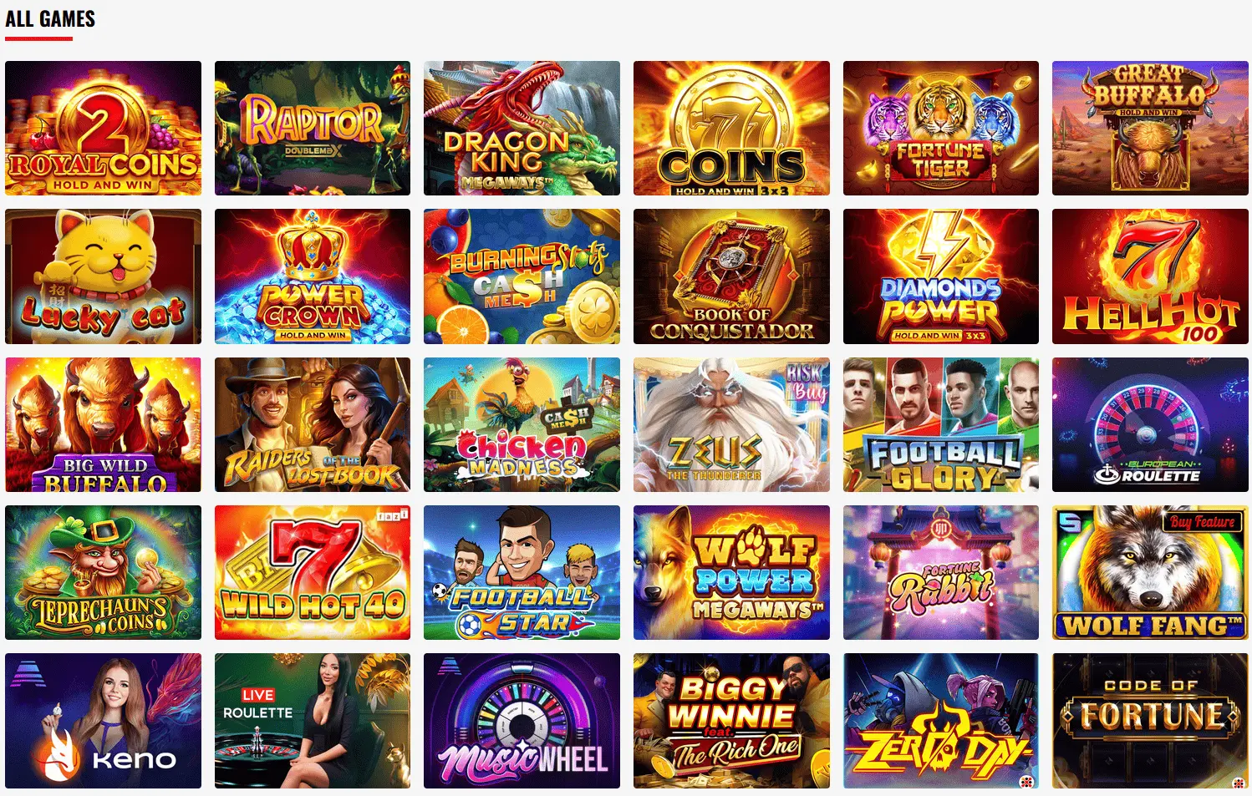Open Raiders of the Lost Book
The image size is (1252, 796).
pos(313,424)
